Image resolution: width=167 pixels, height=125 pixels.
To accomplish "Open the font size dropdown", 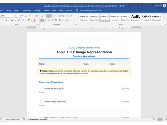I will click(x=20, y=16).
